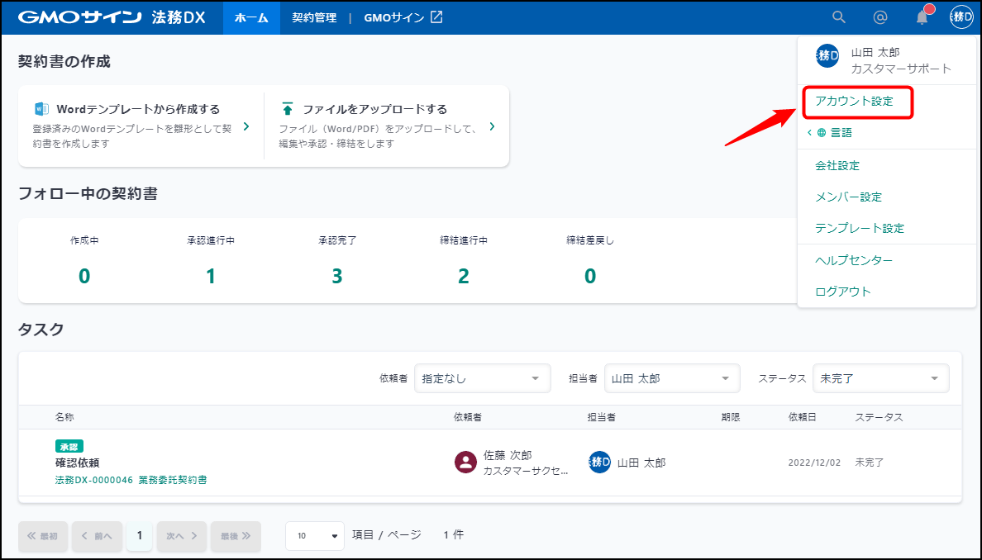Click page number 1 in pagination
Image resolution: width=982 pixels, height=560 pixels.
click(x=139, y=535)
